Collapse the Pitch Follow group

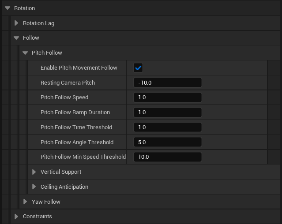(x=25, y=53)
